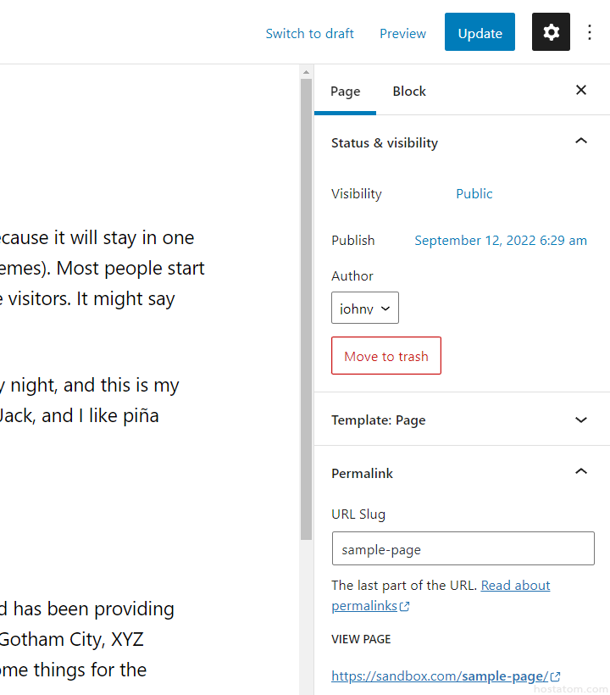Open the three-dot options menu

tap(591, 33)
